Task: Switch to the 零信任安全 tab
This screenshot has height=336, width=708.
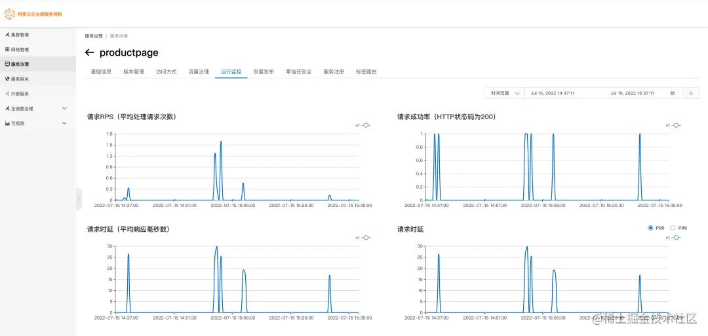Action: click(299, 71)
